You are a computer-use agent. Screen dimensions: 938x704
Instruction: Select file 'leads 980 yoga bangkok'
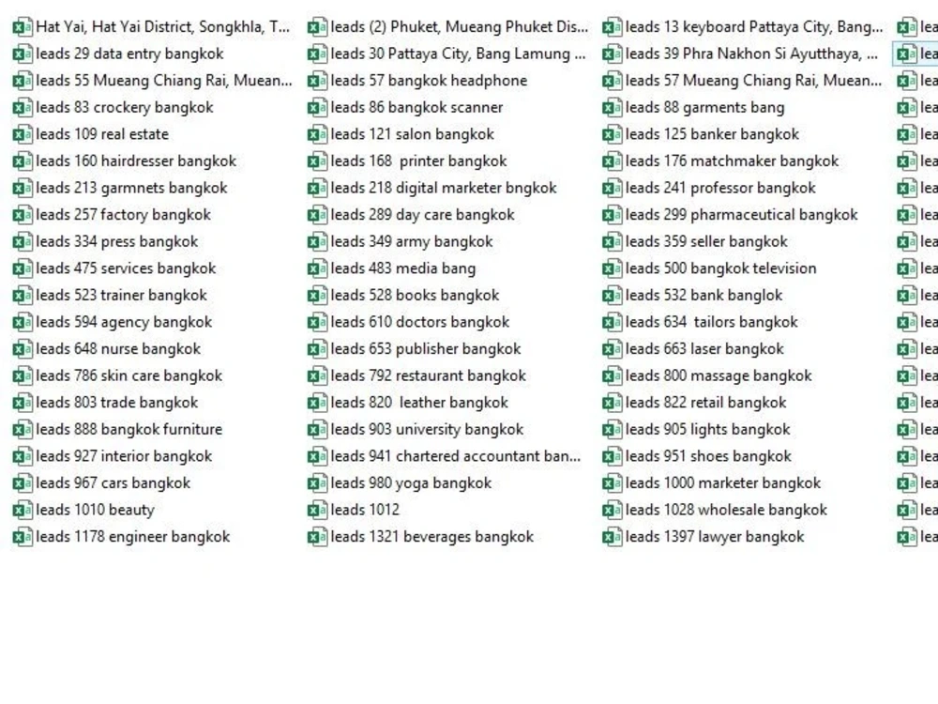tap(411, 483)
